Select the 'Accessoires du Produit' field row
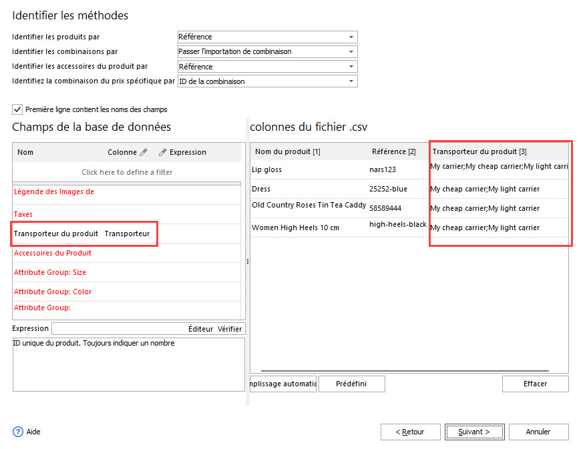581x449 pixels. point(127,253)
